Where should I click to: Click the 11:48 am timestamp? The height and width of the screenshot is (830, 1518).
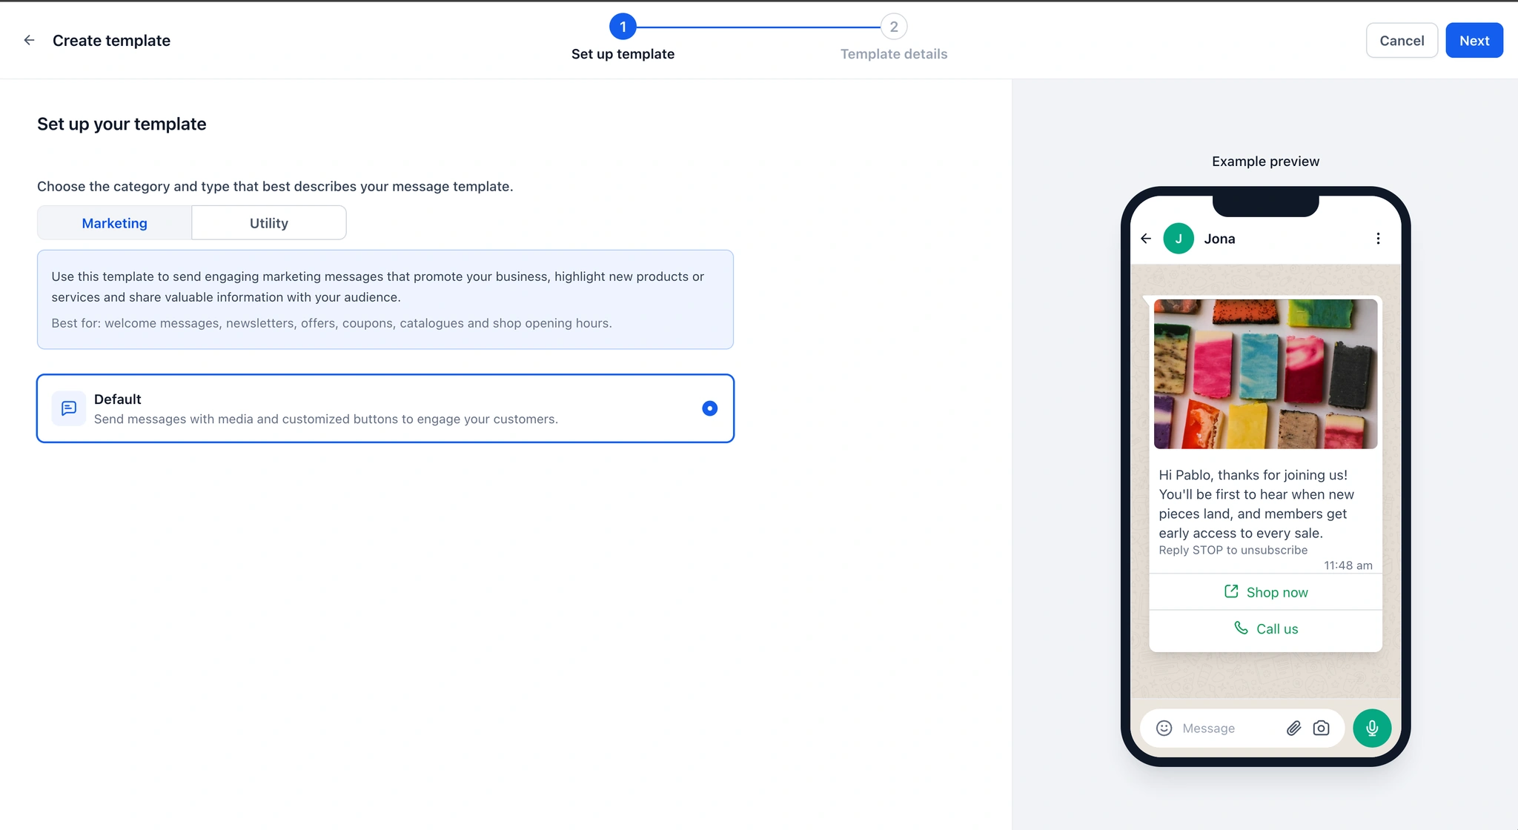click(x=1348, y=565)
